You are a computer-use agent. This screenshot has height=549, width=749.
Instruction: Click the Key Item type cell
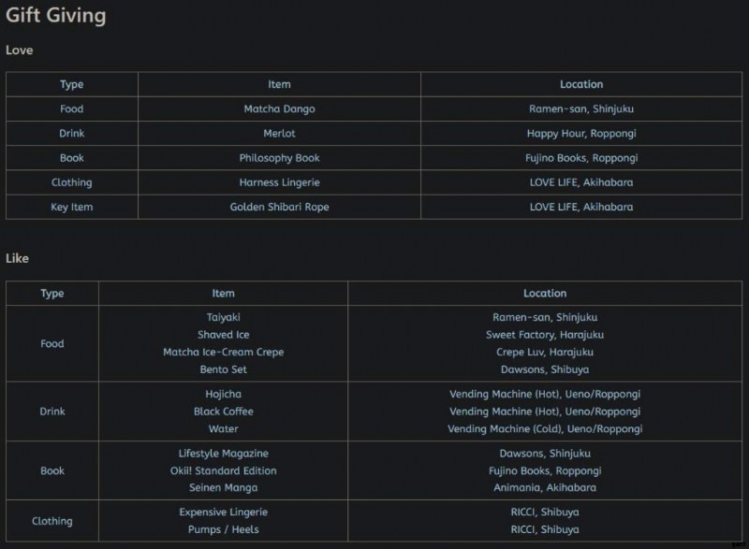[71, 207]
